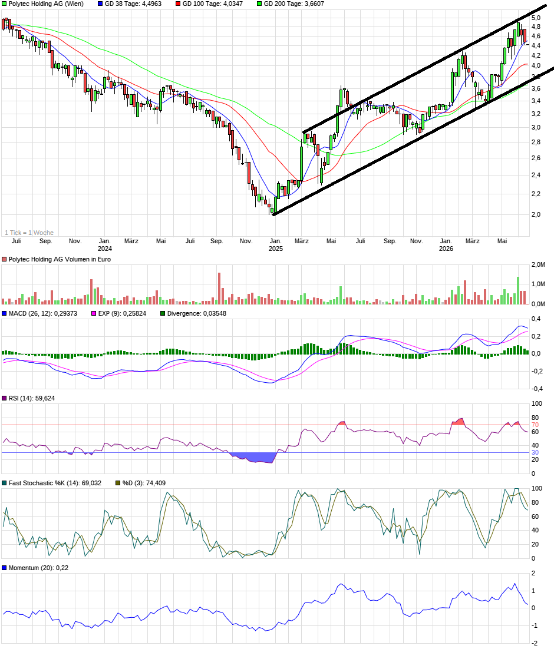Click the tallest volume bar near September 2024
This screenshot has height=649, width=554.
click(219, 289)
